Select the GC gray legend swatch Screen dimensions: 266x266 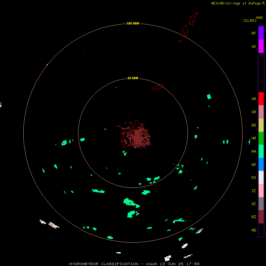[x=261, y=204]
